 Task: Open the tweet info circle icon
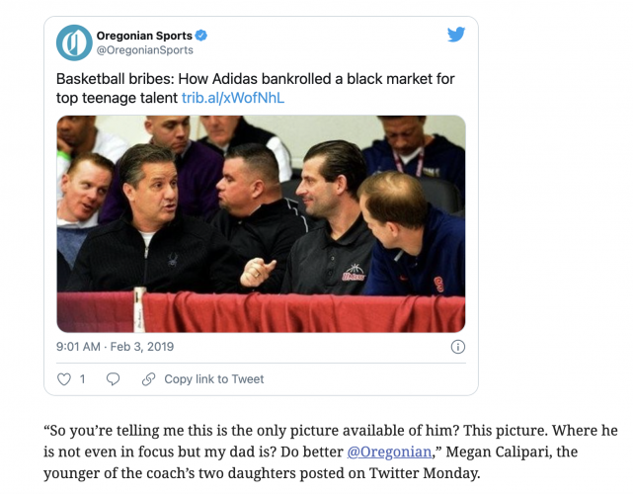458,347
